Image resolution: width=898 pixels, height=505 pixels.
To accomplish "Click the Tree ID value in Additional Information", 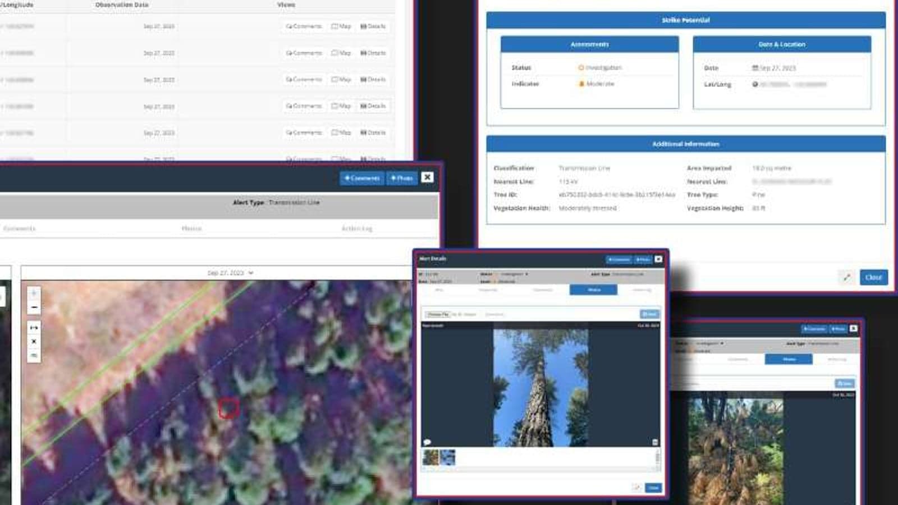I will tap(617, 195).
